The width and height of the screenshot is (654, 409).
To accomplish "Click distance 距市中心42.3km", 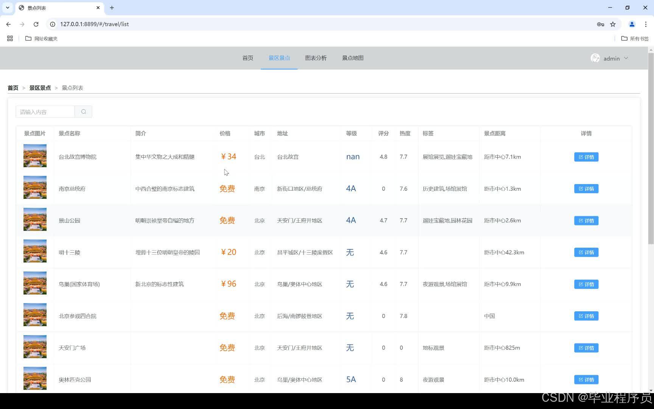I will (504, 252).
